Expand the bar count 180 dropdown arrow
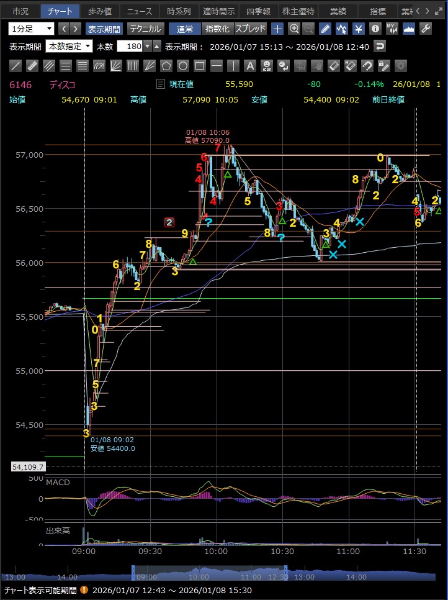This screenshot has width=448, height=600. pyautogui.click(x=147, y=47)
